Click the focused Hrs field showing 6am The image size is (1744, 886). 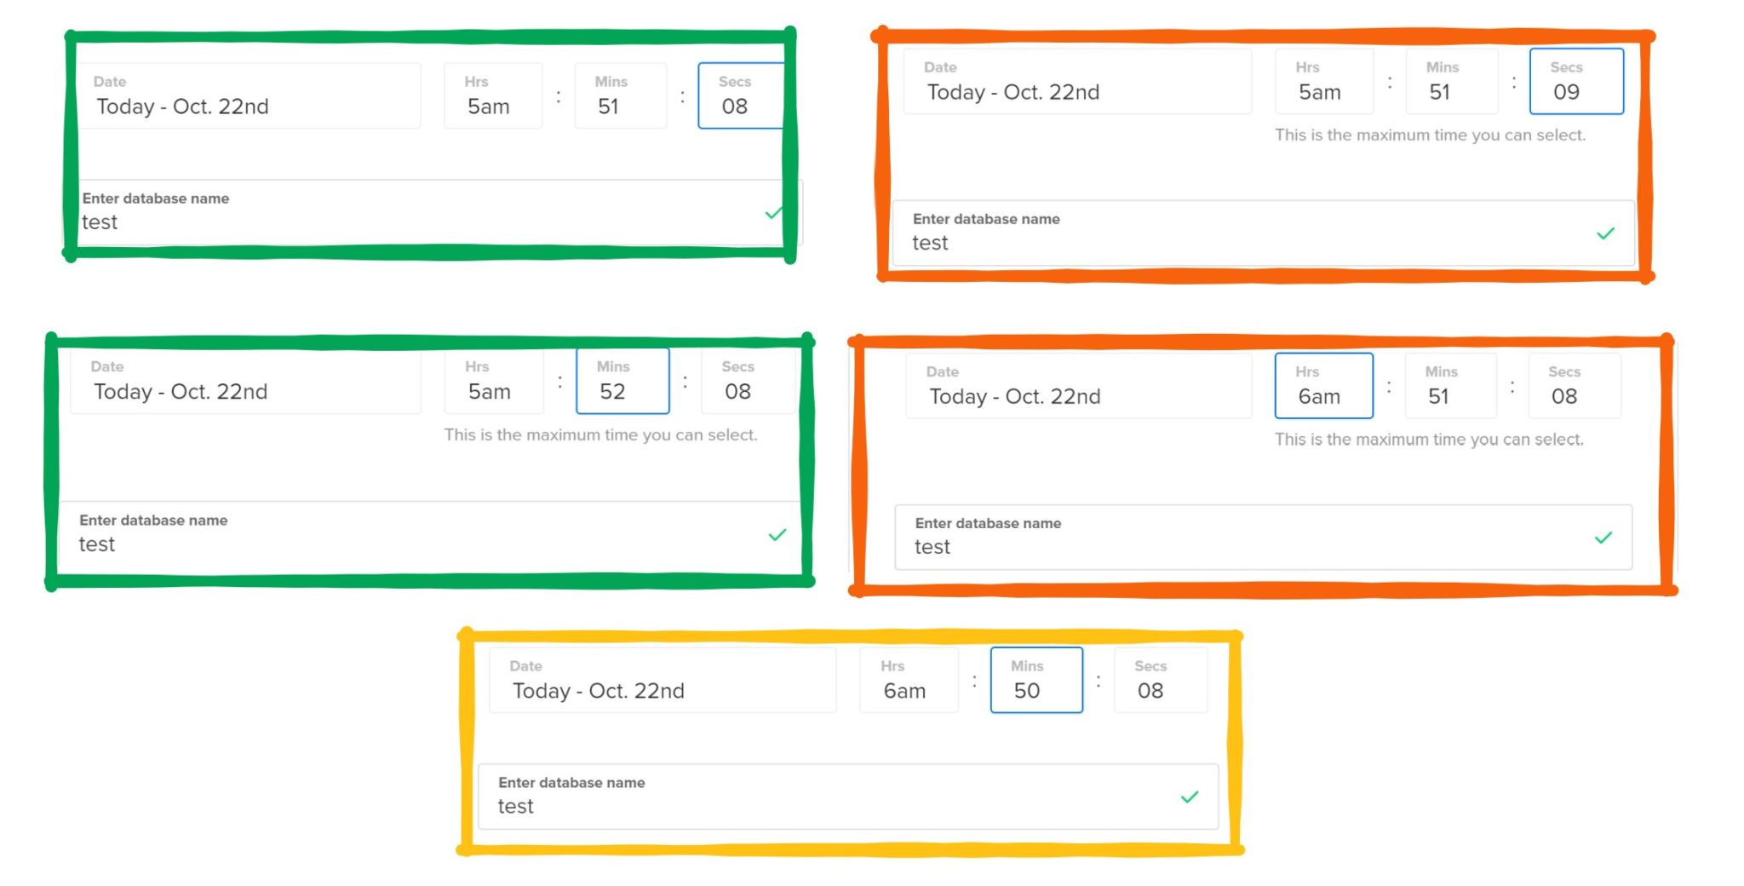coord(1323,385)
